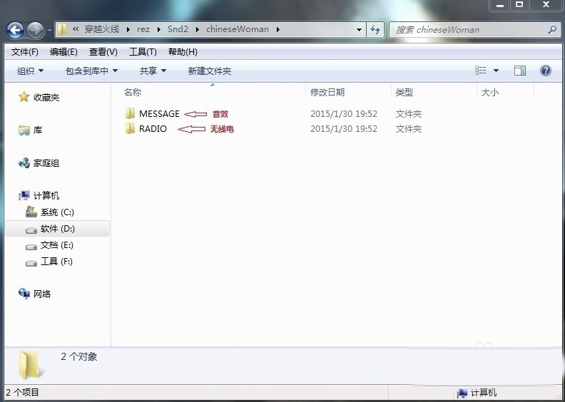
Task: Click the RADIO row date 2015/1/30 19:52
Action: pos(344,129)
